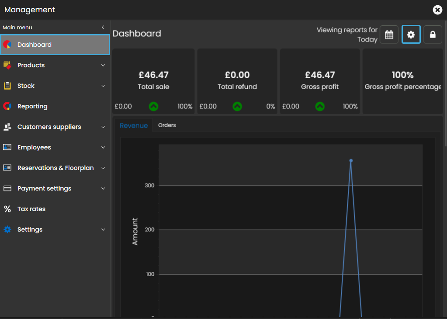
Task: Click the green arrow under Total sale
Action: point(153,106)
